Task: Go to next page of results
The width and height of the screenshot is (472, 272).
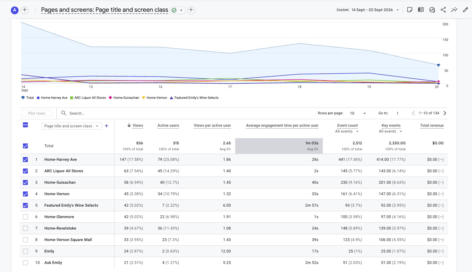Action: click(445, 113)
